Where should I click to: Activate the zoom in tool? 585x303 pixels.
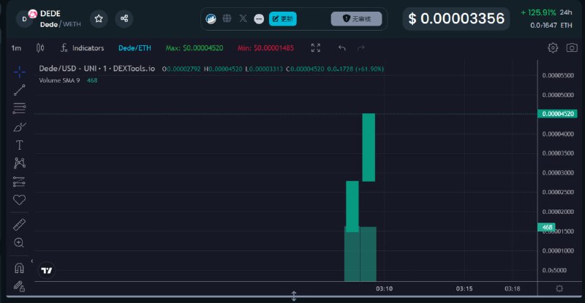coord(20,242)
